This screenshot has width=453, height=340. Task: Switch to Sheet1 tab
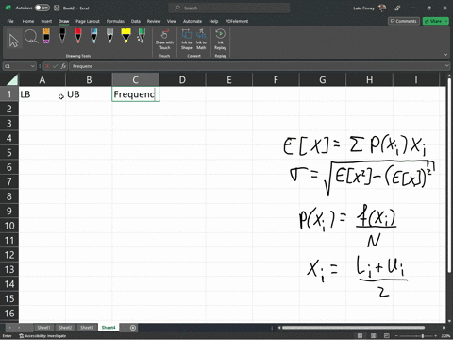[x=43, y=328]
